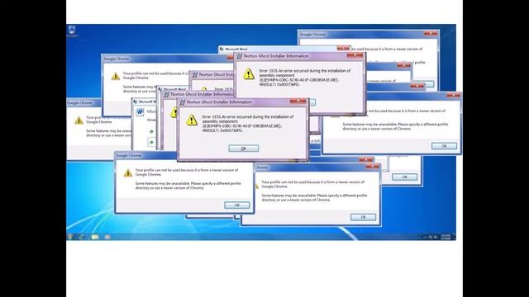Click 'Some features may be unavailable' in bottom-center Chrome dialog
The height and width of the screenshot is (297, 529).
314,198
